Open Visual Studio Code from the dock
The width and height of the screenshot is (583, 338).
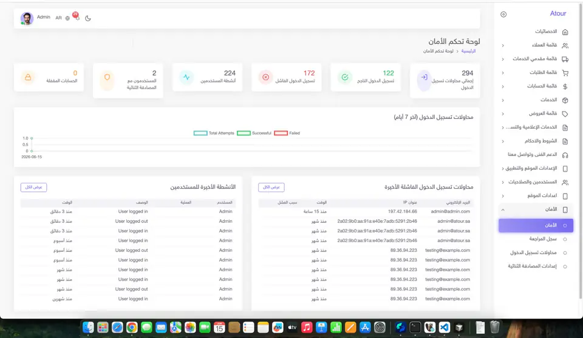pos(445,327)
